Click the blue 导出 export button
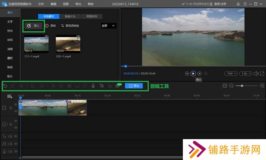Image resolution: width=266 pixels, height=160 pixels. [134, 86]
